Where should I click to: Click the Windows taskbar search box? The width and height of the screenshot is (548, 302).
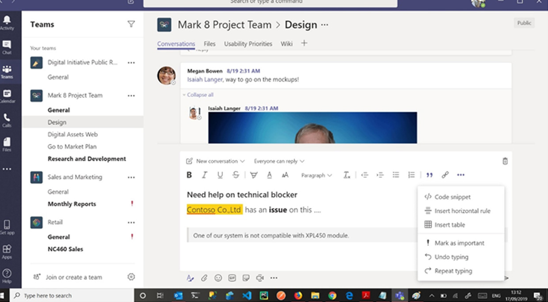click(x=73, y=295)
